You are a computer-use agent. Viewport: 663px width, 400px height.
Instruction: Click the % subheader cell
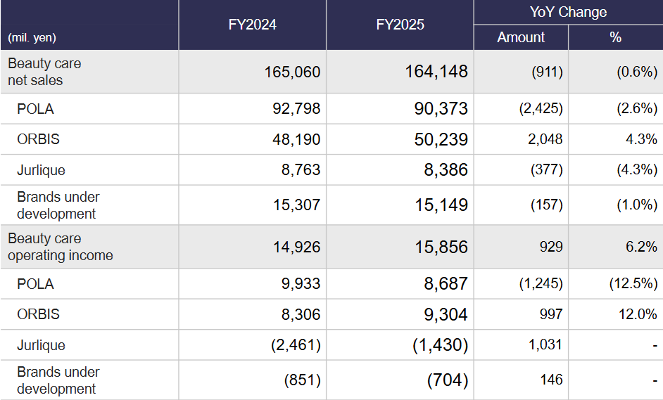point(616,37)
